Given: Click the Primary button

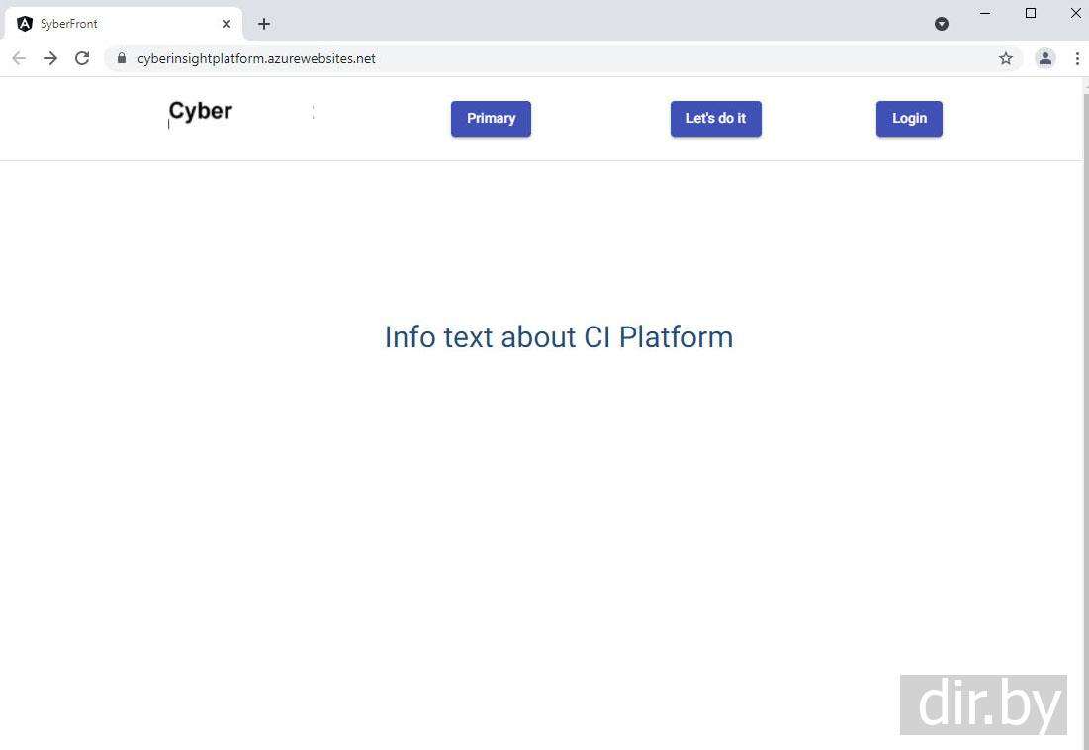Looking at the screenshot, I should (x=491, y=119).
